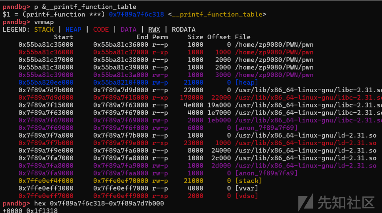
Task: Click the blue address 0x7f89a7f6c318
Action: coord(136,15)
